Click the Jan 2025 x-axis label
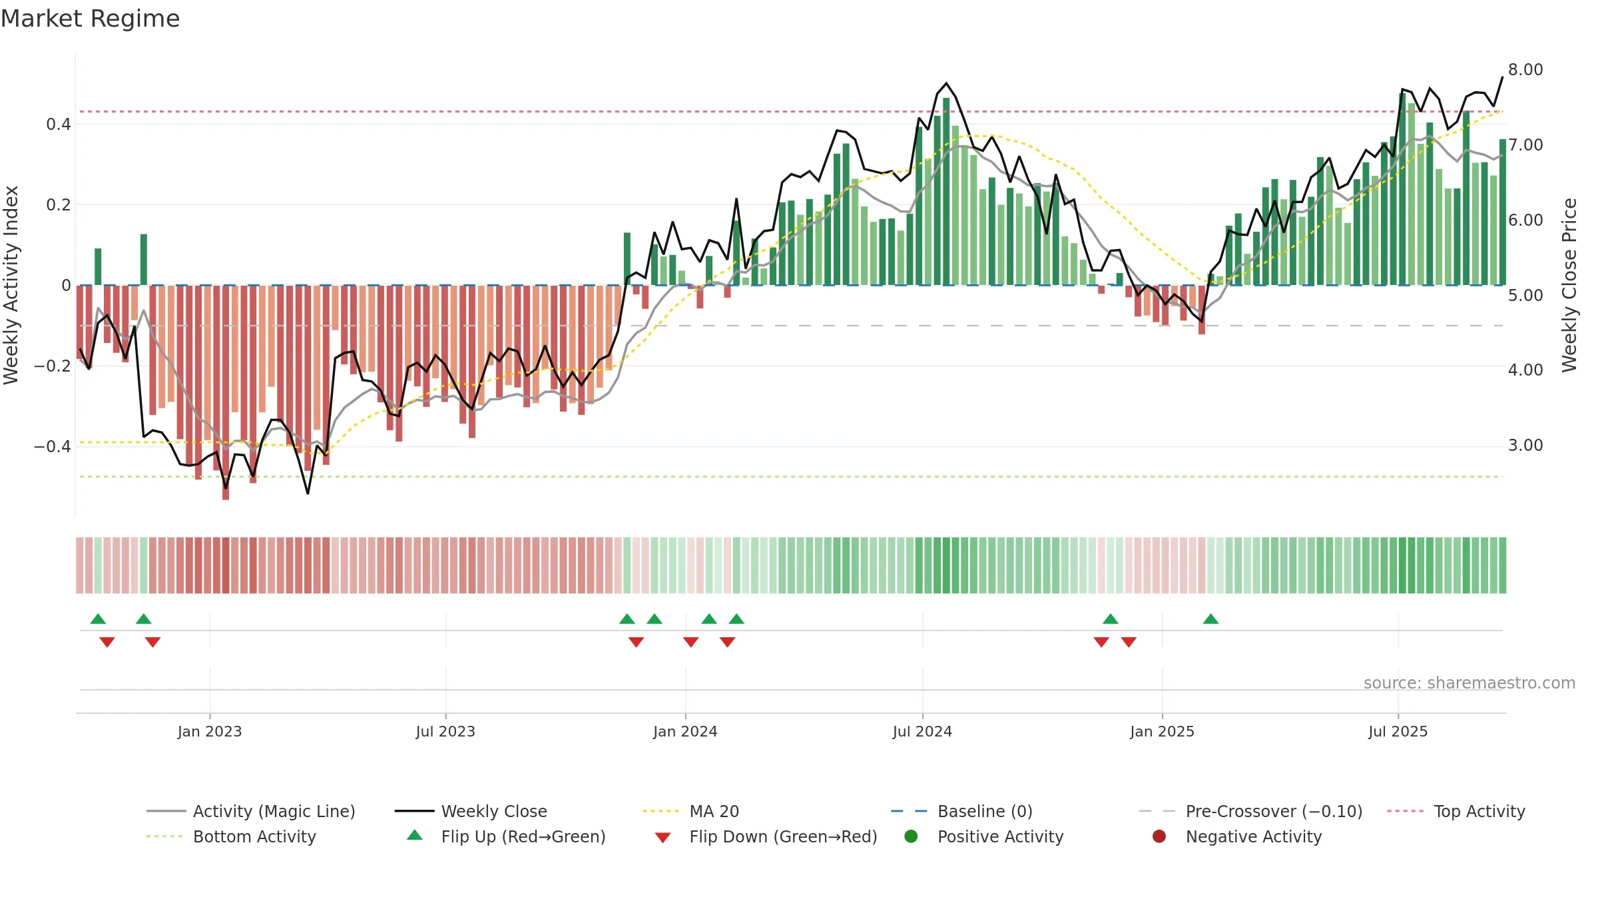The image size is (1598, 899). [x=1162, y=732]
